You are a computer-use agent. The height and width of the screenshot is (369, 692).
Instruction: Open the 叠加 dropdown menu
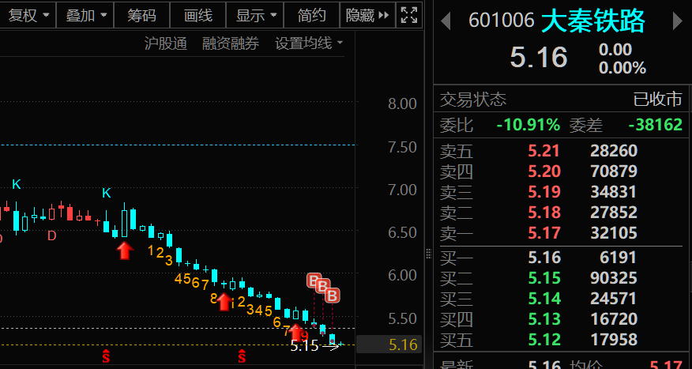click(85, 16)
